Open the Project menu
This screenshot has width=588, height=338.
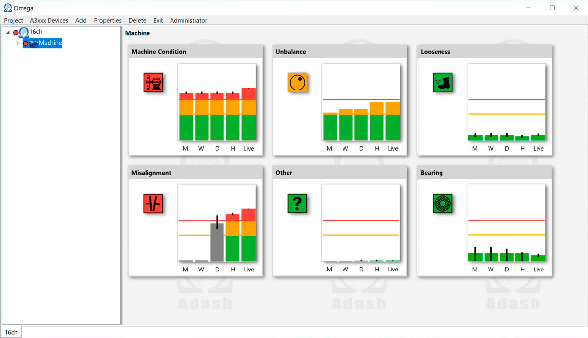click(13, 20)
